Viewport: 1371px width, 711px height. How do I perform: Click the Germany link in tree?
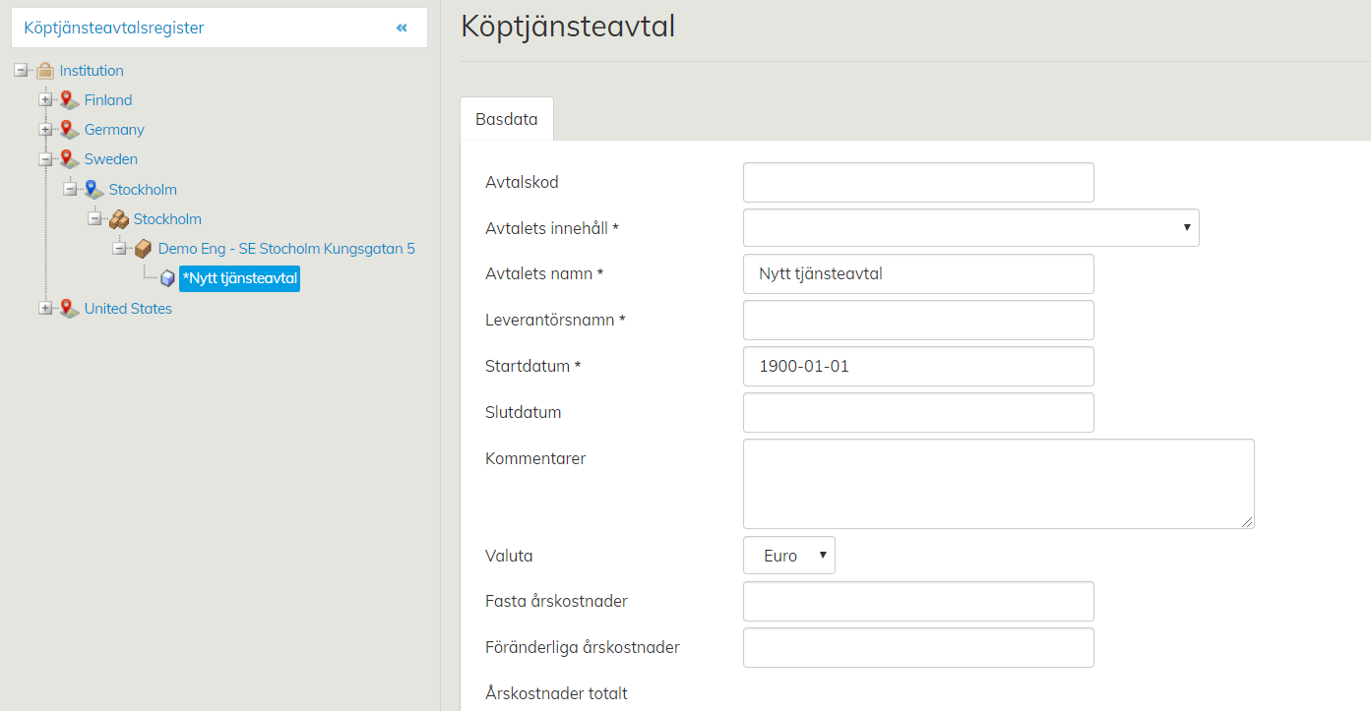[x=114, y=130]
